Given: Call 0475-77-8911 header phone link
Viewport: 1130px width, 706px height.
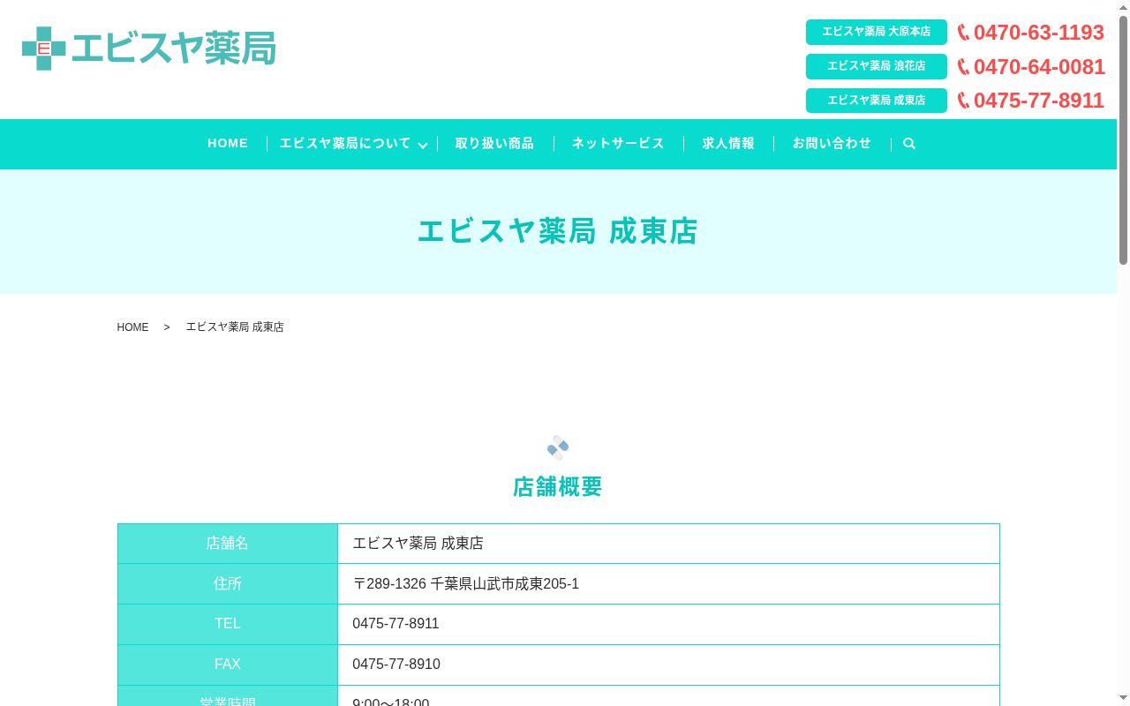Looking at the screenshot, I should (1039, 101).
